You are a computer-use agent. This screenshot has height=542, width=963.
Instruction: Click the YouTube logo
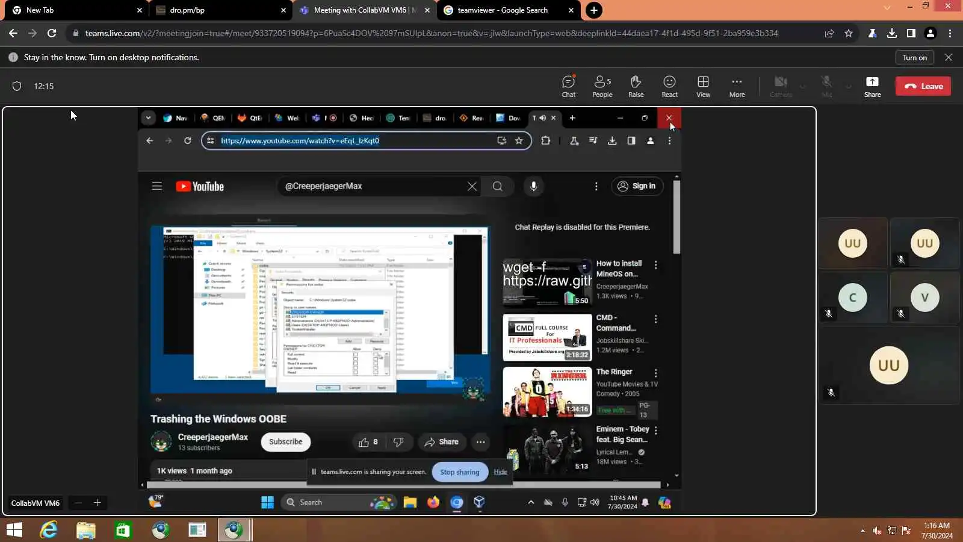point(200,187)
